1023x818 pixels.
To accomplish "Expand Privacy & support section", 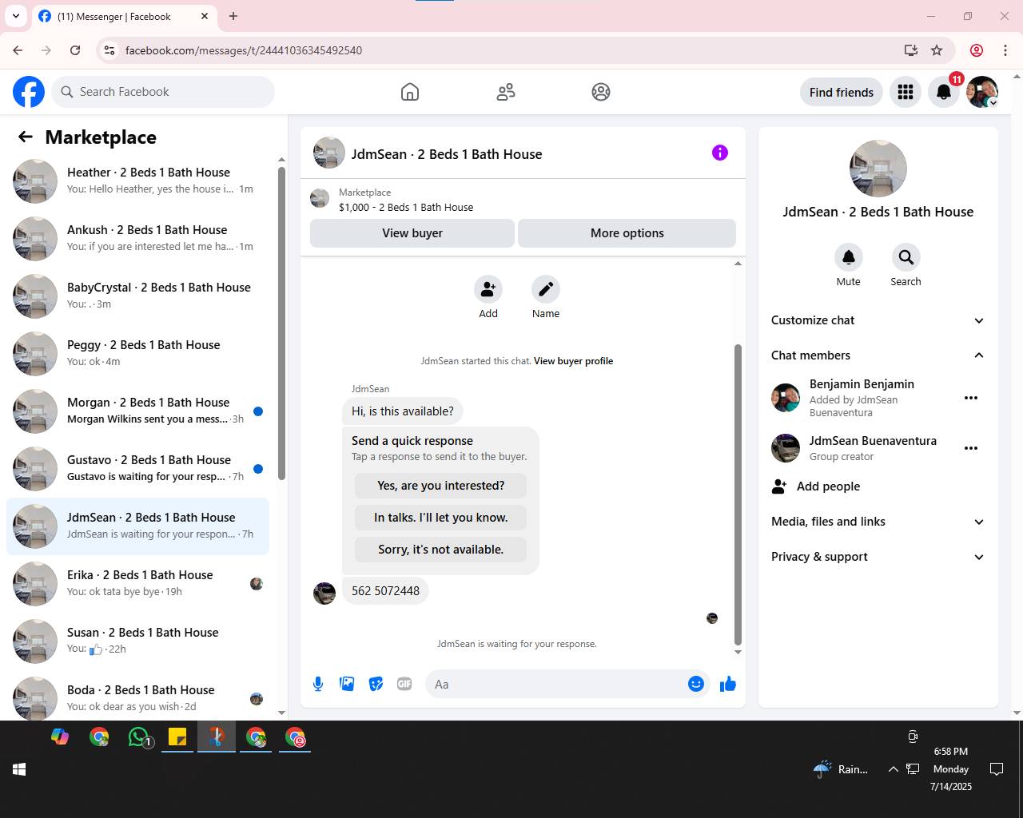I will pyautogui.click(x=878, y=557).
